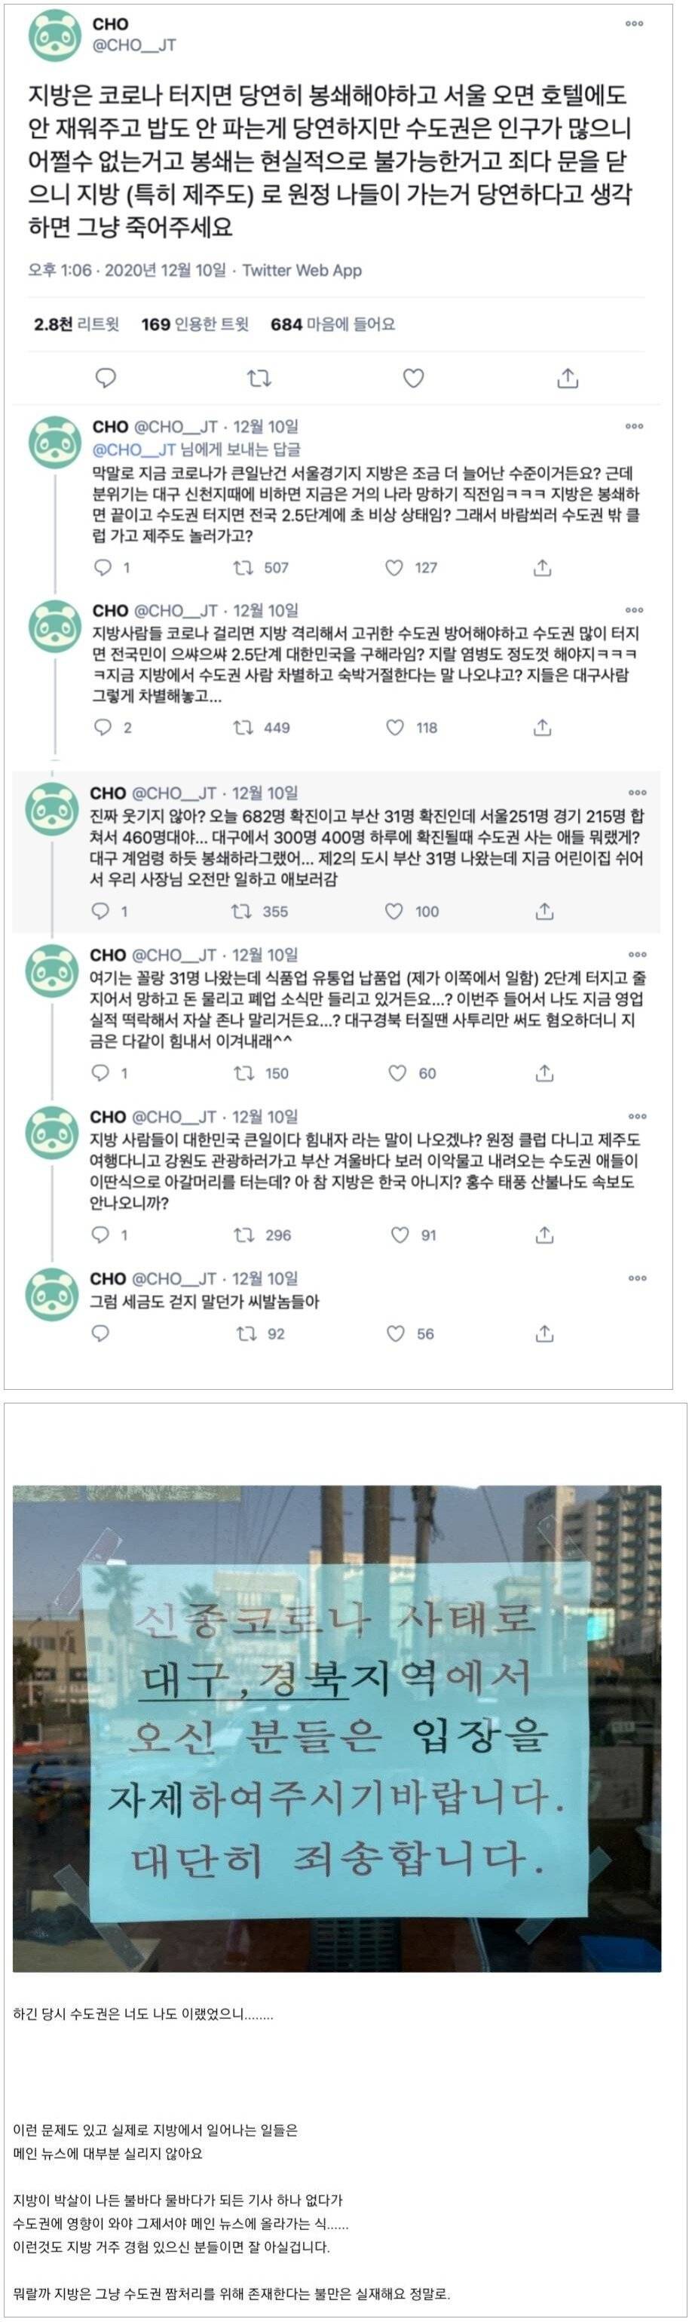Screen dimensions: 692x2322
Task: Retweet the reply with 296 retweets
Action: (x=244, y=1235)
